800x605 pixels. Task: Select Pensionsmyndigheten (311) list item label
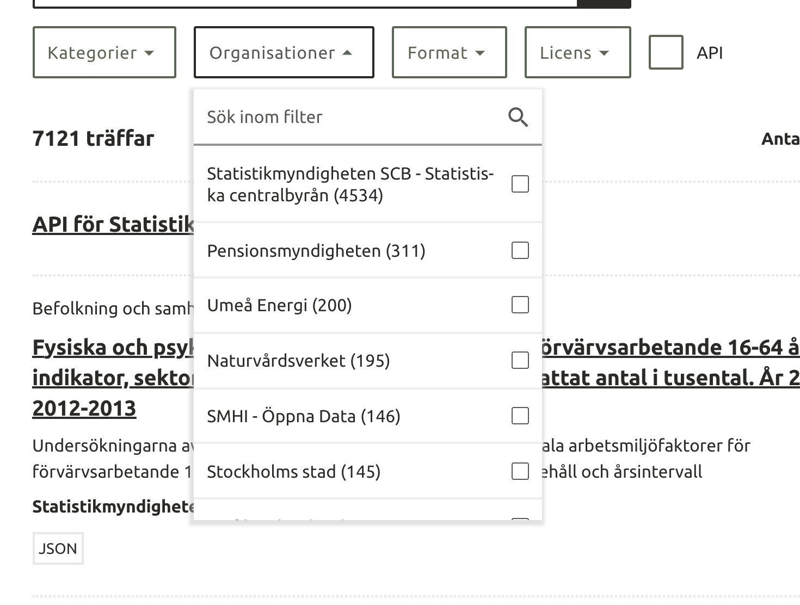point(316,251)
